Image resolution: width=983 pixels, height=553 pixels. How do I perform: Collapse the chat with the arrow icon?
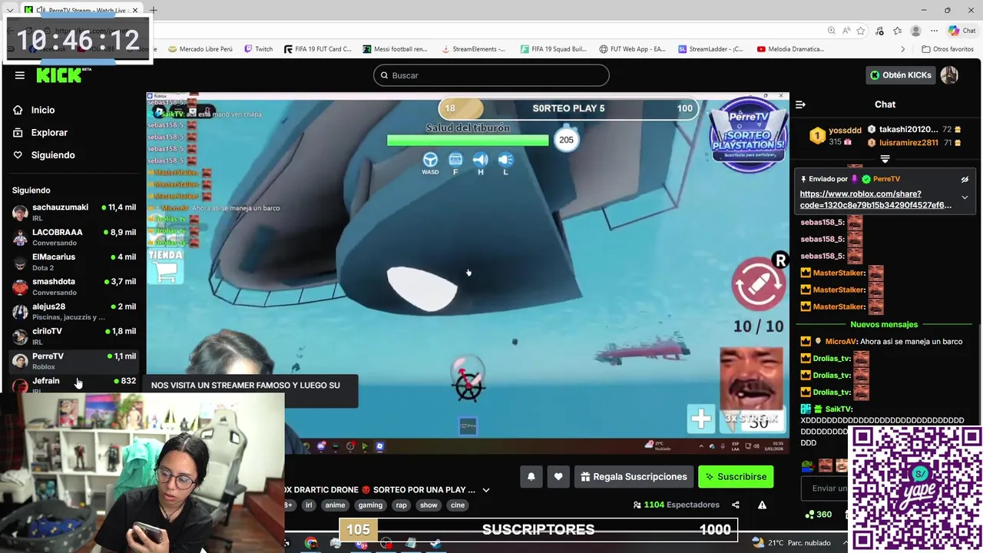pos(800,104)
